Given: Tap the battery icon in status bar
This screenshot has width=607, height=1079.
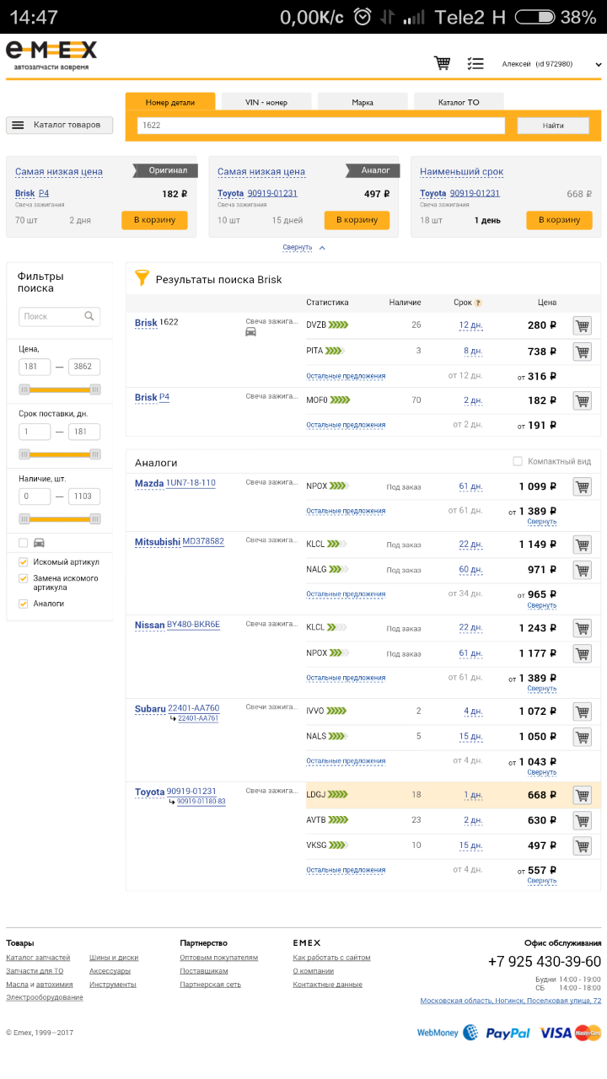Looking at the screenshot, I should [534, 17].
